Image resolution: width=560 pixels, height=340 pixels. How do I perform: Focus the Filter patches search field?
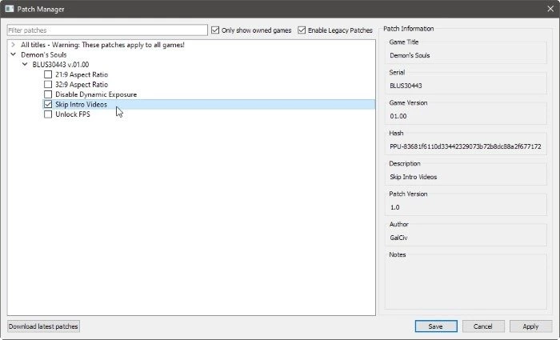click(107, 30)
